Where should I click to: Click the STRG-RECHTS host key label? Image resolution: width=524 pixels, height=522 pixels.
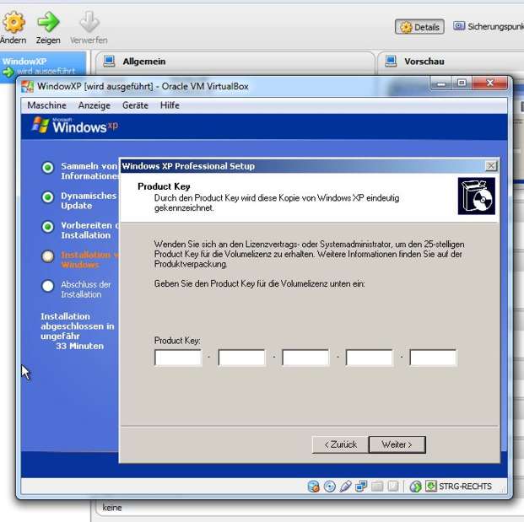(x=465, y=487)
